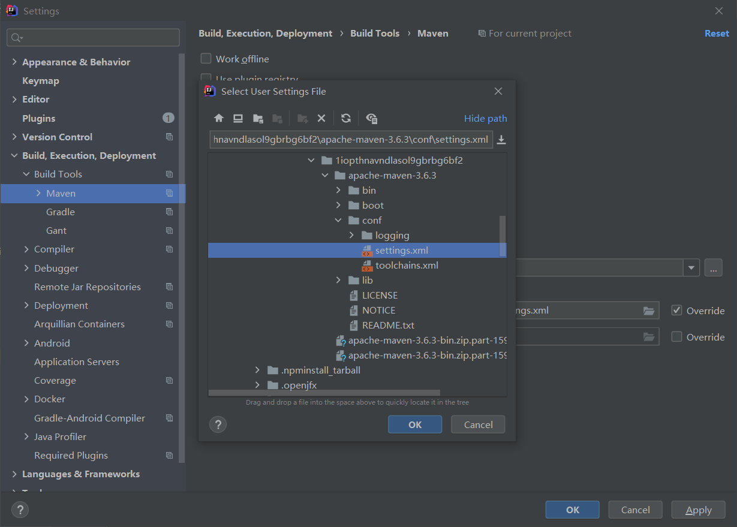Open Keymap settings page
This screenshot has width=737, height=527.
click(41, 80)
